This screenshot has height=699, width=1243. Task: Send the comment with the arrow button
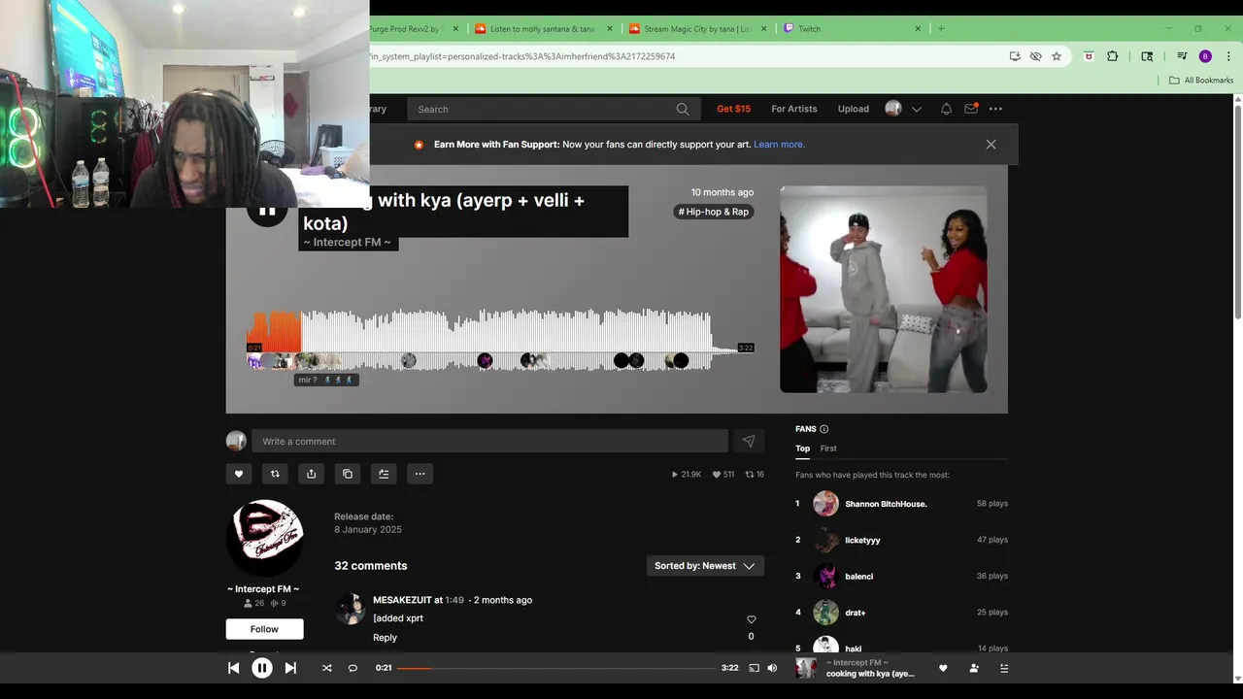coord(749,441)
